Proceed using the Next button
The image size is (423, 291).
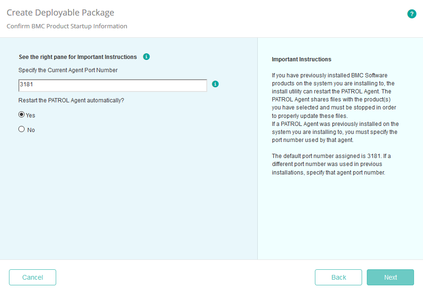[390, 277]
